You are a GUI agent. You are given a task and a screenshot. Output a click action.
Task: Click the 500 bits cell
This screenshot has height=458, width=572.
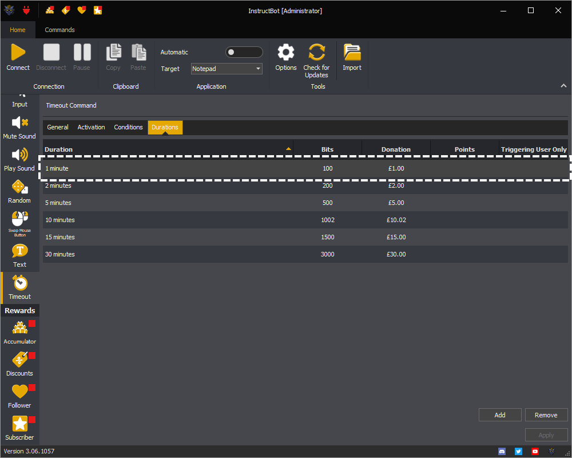(327, 203)
